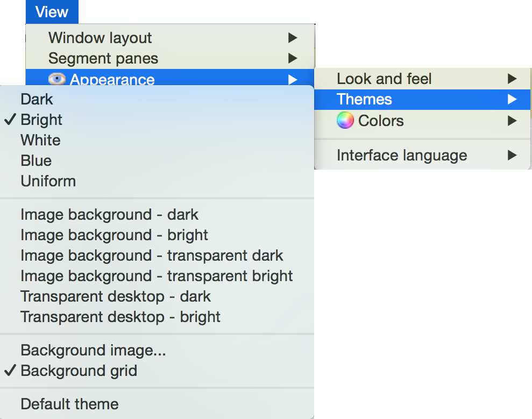Image resolution: width=532 pixels, height=419 pixels.
Task: Open the View menu
Action: tap(52, 12)
